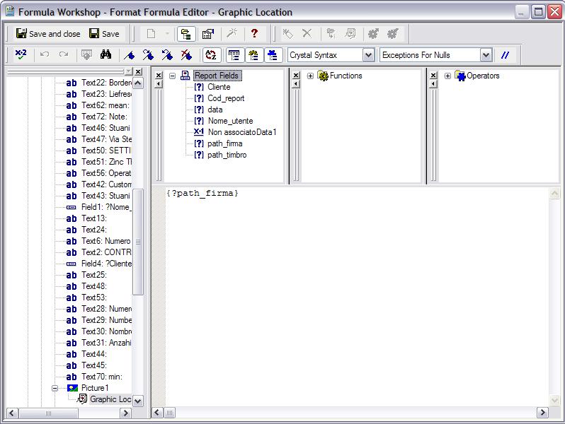Select Text50: SETTI tree item
The image size is (565, 424).
tap(106, 151)
